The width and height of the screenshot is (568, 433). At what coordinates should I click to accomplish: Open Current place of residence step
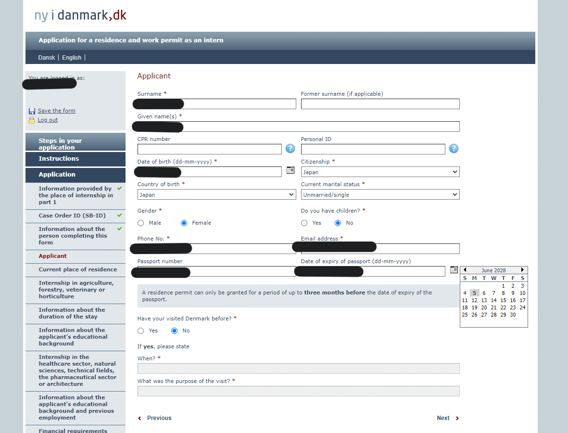coord(76,269)
